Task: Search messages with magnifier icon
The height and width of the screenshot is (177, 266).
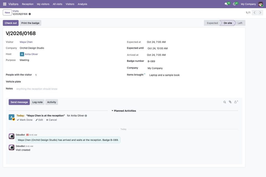Action: [x=225, y=102]
